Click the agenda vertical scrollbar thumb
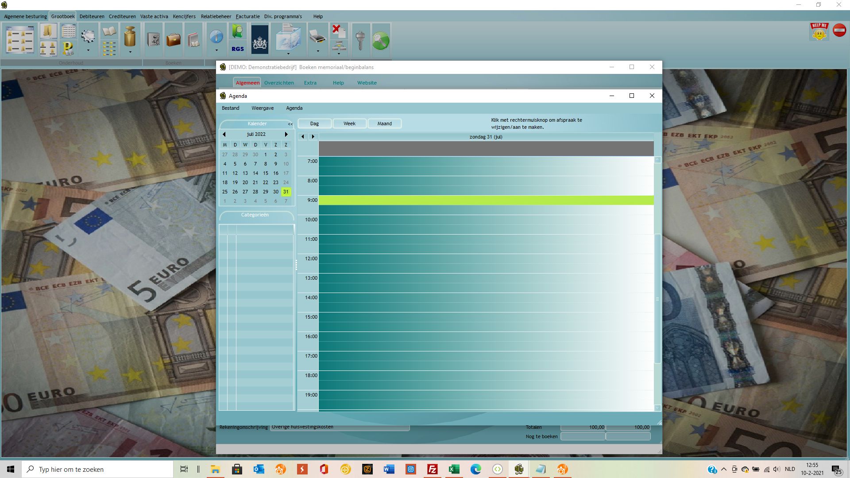 657,299
